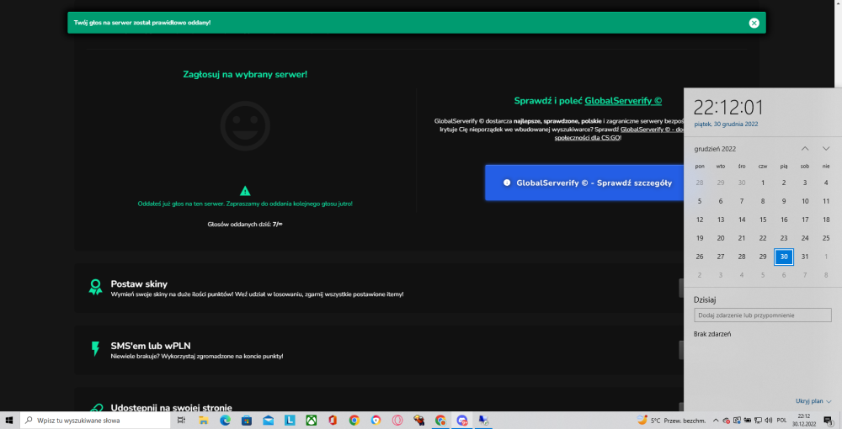Click the taskbar clock showing 22:12
The width and height of the screenshot is (842, 429).
click(x=804, y=421)
